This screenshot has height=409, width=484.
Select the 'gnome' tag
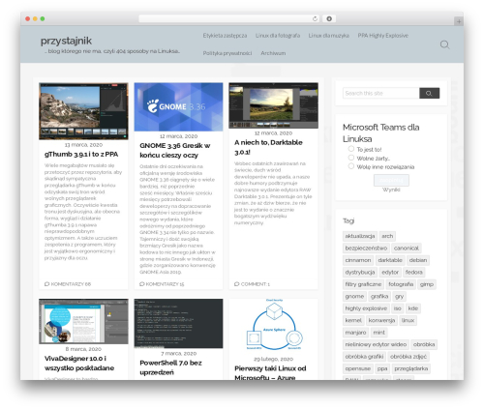click(354, 296)
